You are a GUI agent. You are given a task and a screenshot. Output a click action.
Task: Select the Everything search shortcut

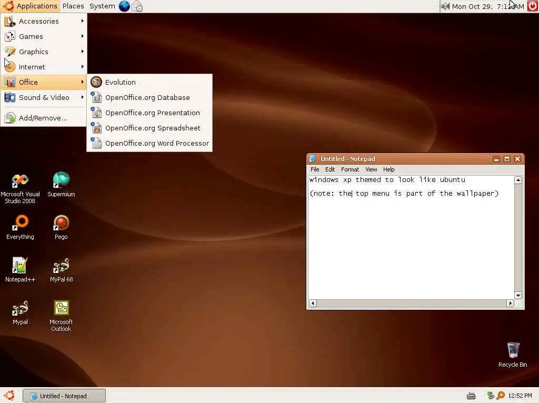coord(21,227)
